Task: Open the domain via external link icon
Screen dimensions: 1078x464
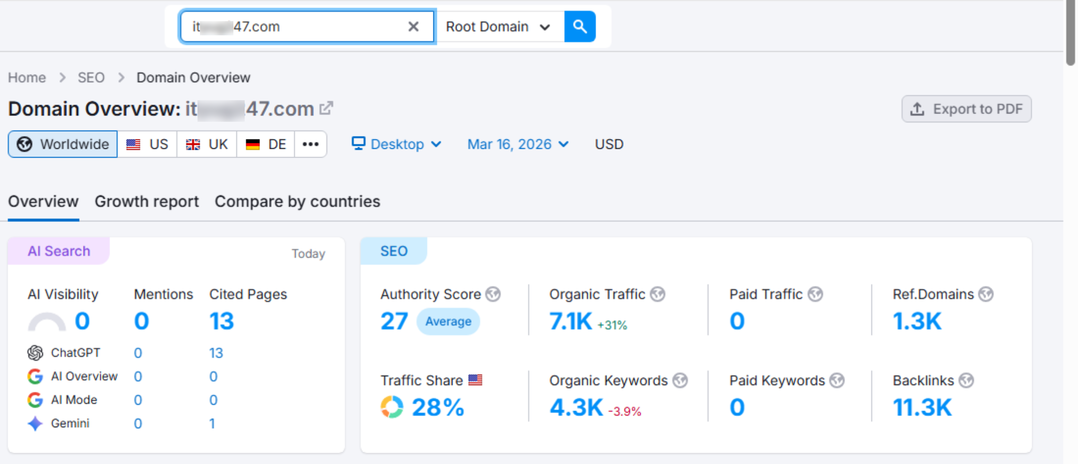Action: 326,108
